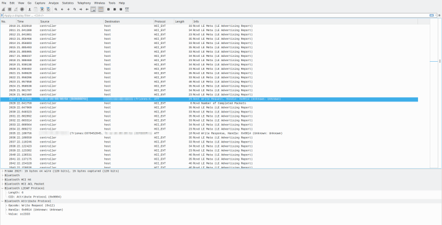Open the capture options dialog
This screenshot has width=442, height=225.
(x=22, y=9)
